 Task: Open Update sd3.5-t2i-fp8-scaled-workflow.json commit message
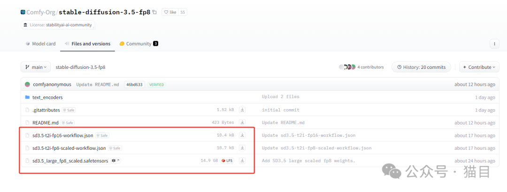317,148
